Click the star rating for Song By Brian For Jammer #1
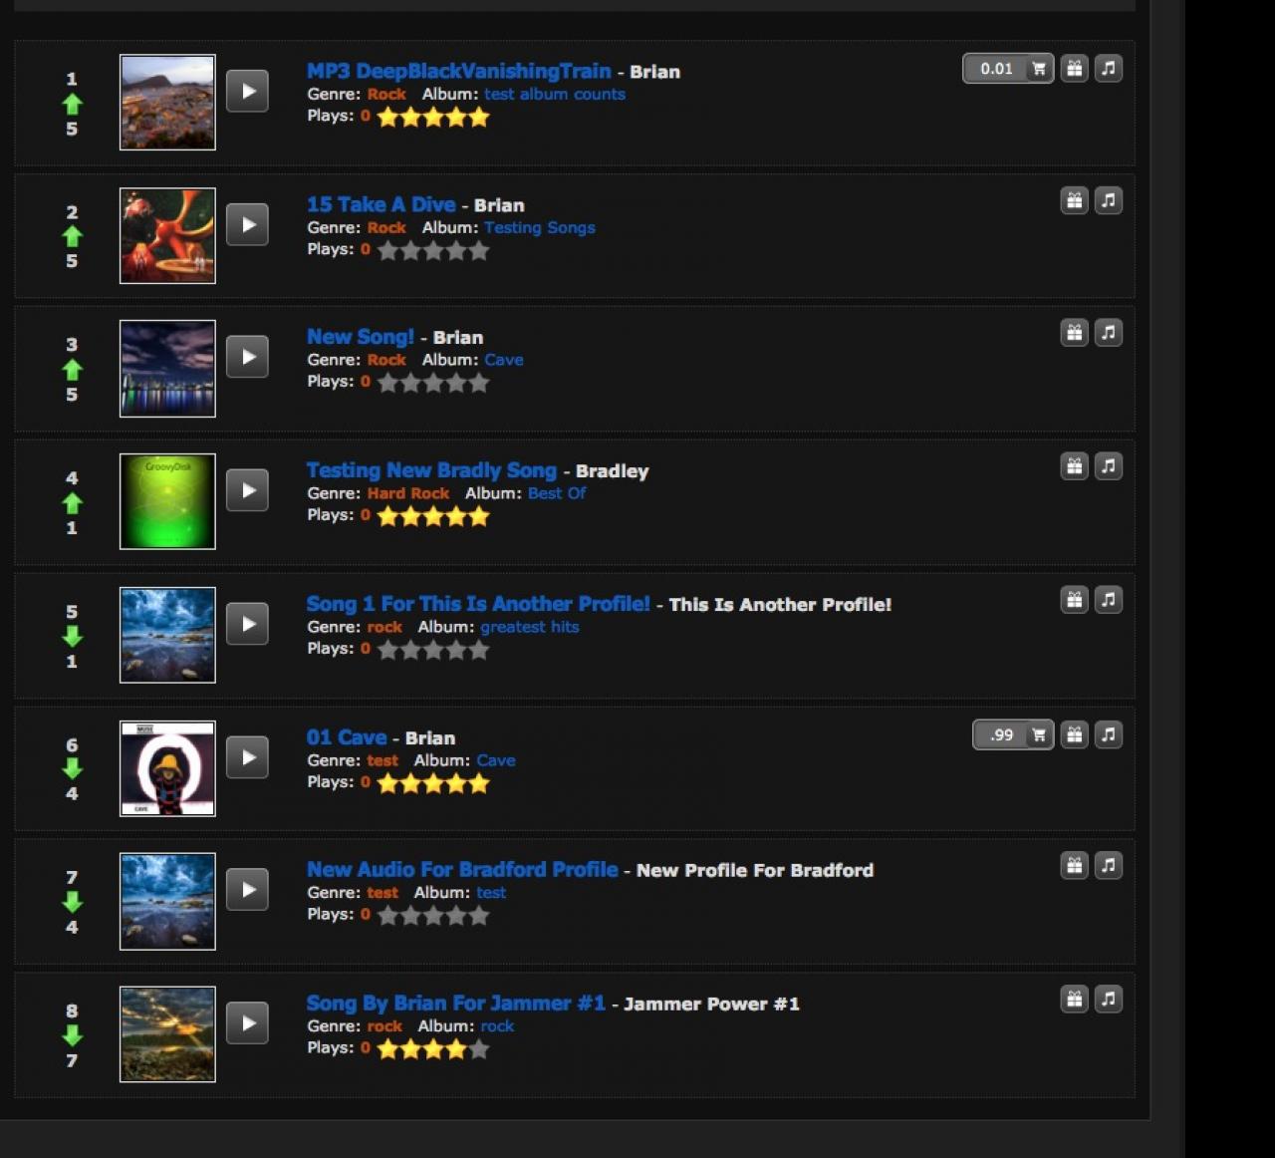This screenshot has width=1275, height=1158. tap(433, 1049)
